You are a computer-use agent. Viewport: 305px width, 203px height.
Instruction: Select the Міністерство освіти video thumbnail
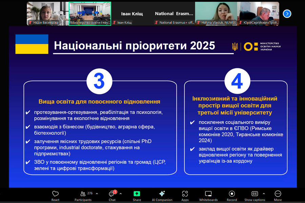coord(90,14)
